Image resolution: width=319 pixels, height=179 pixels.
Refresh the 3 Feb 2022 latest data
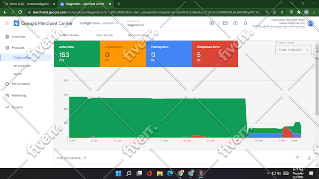coord(85,158)
